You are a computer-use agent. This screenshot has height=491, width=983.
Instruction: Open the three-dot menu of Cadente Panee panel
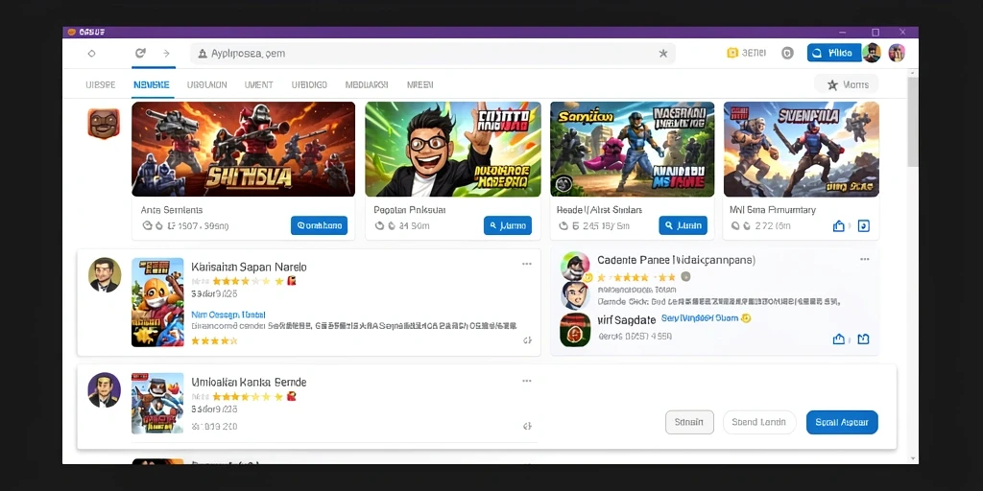865,259
